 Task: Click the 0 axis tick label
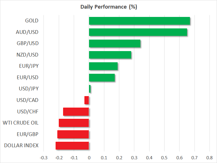click(89, 158)
